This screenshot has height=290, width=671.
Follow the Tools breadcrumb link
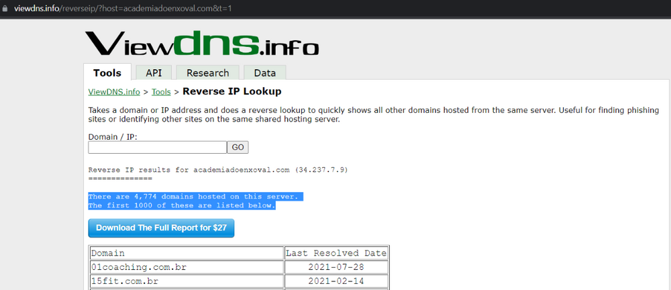(161, 92)
